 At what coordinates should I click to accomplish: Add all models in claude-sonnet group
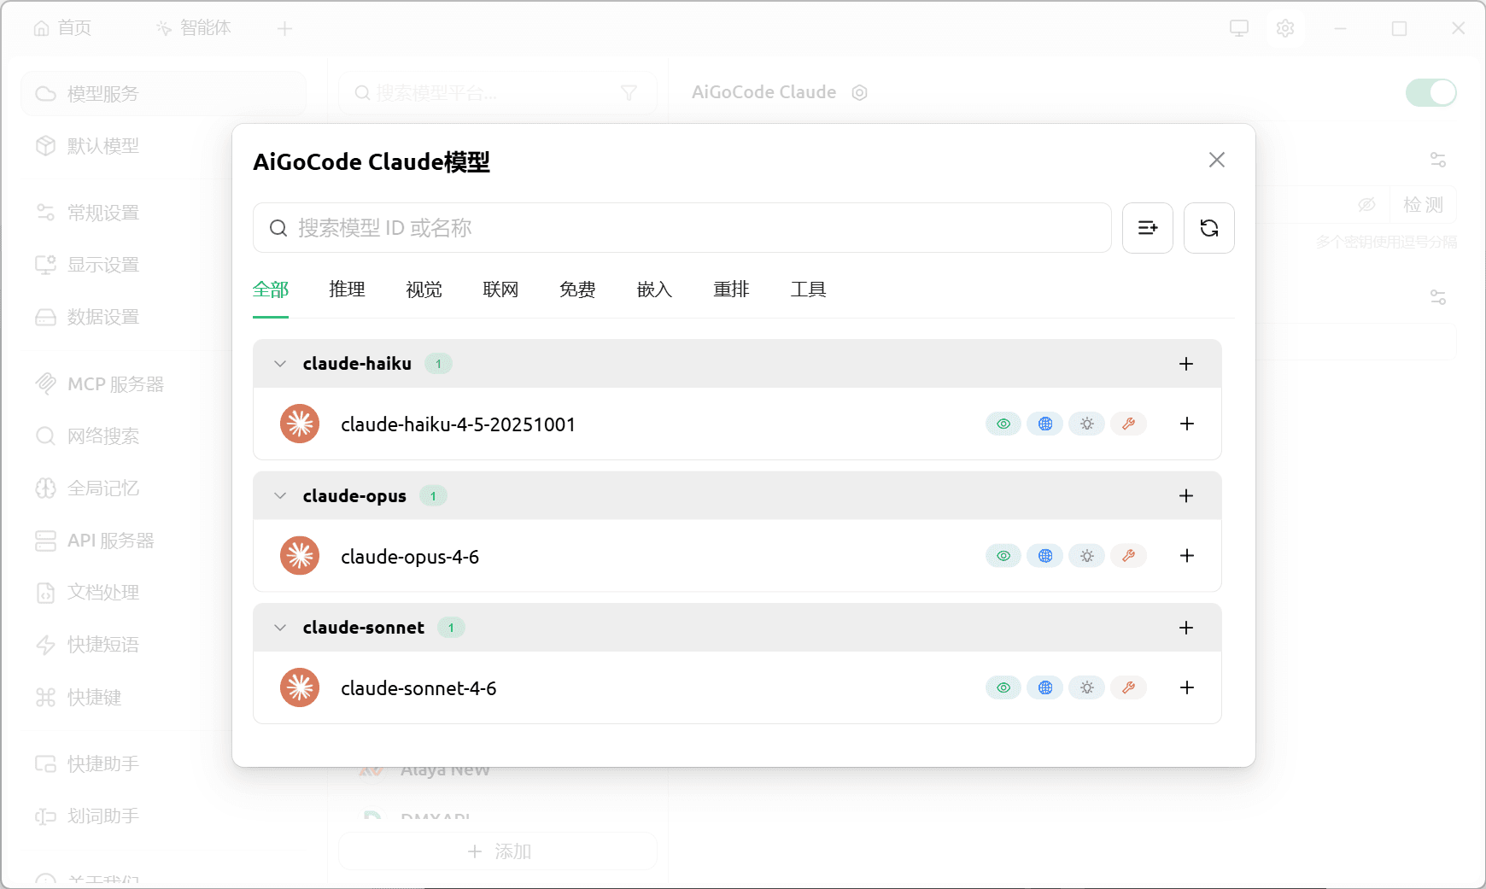[1186, 628]
